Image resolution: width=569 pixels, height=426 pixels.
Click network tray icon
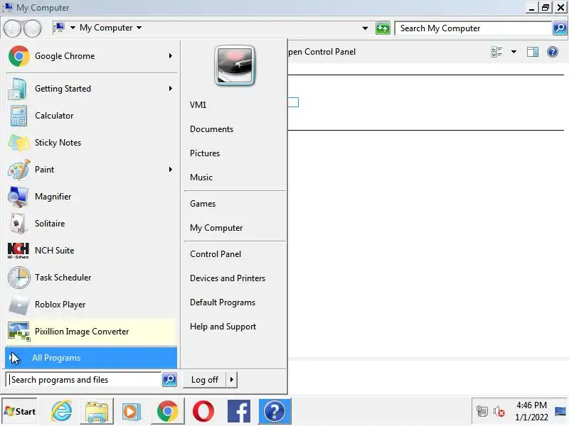pyautogui.click(x=482, y=411)
